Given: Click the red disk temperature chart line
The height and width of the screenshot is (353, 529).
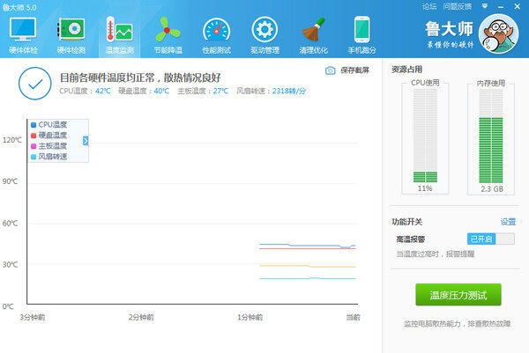Looking at the screenshot, I should coord(308,248).
